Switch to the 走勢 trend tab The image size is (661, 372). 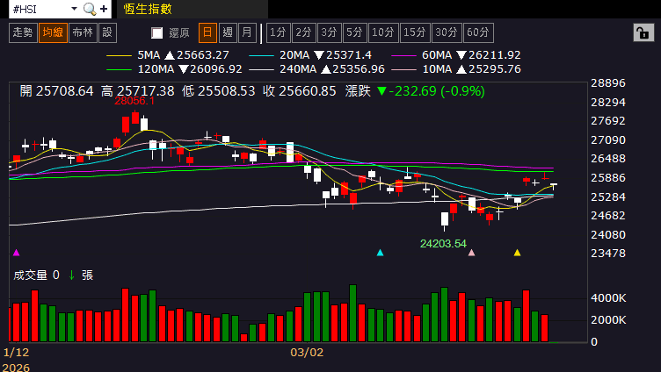click(x=23, y=32)
